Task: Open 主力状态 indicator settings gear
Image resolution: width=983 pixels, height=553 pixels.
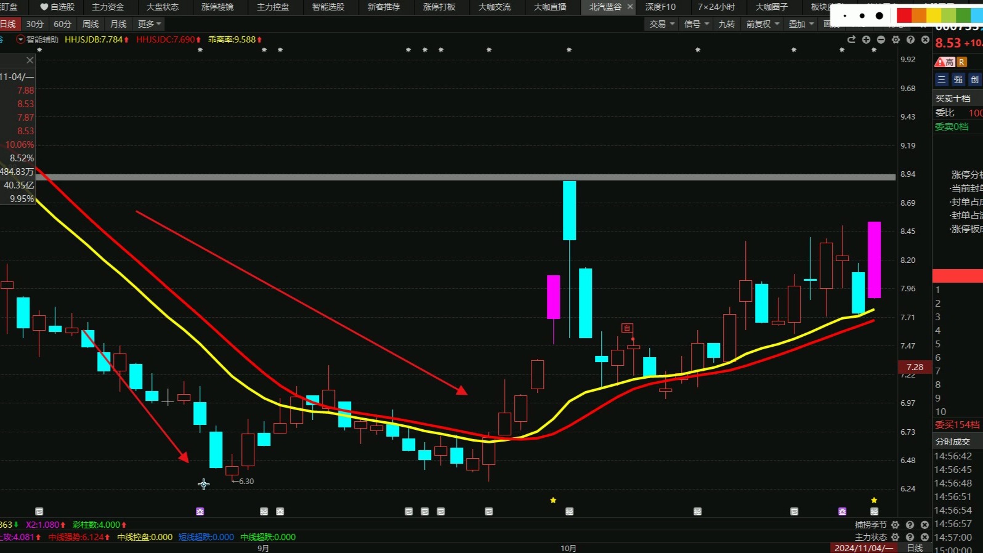Action: coord(896,537)
